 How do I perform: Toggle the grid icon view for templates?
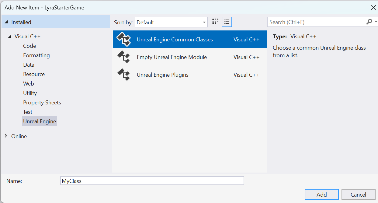pos(215,22)
